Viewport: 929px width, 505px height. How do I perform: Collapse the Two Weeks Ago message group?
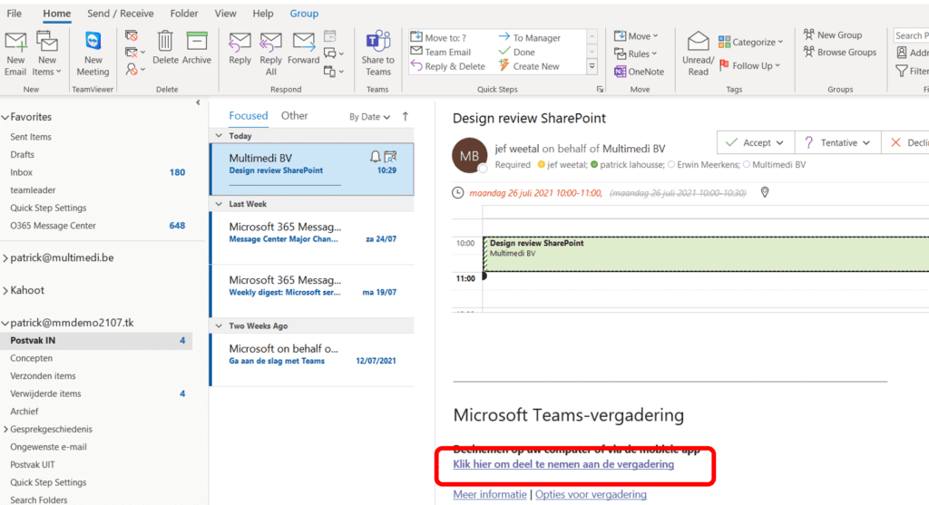pyautogui.click(x=219, y=326)
